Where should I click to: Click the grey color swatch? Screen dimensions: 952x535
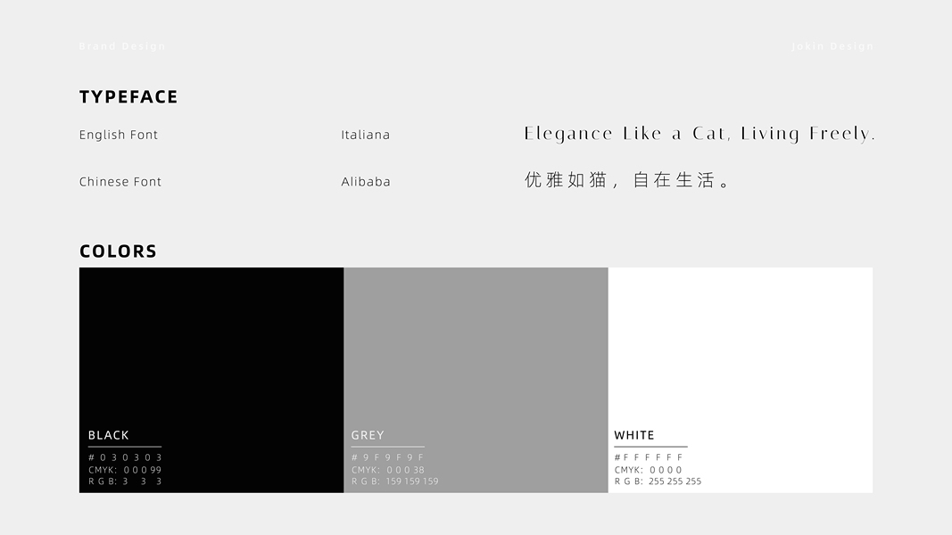[476, 380]
